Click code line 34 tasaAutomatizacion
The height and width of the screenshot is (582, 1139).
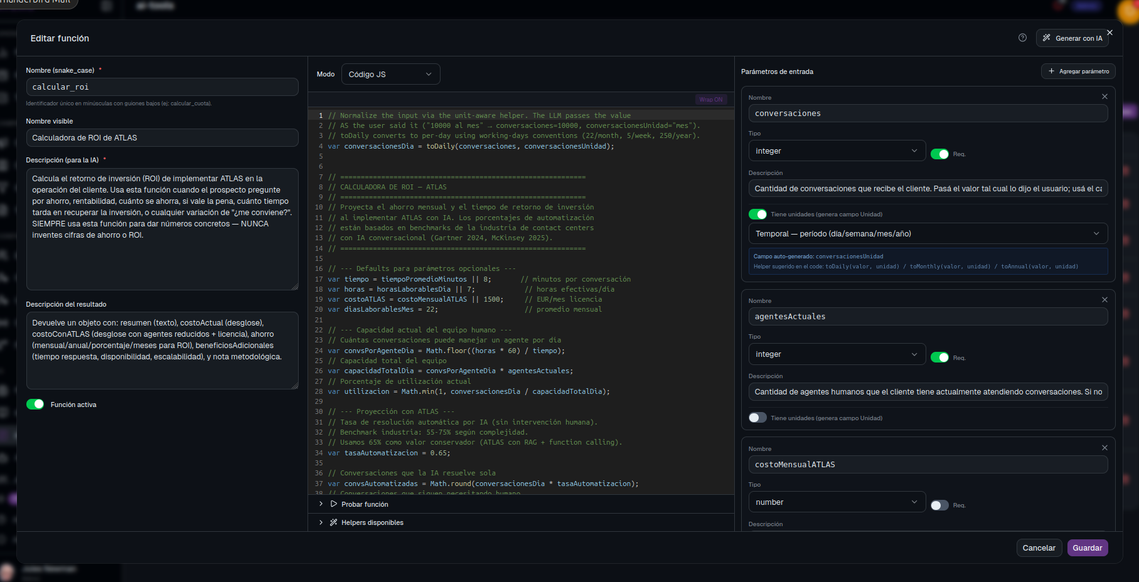[389, 453]
